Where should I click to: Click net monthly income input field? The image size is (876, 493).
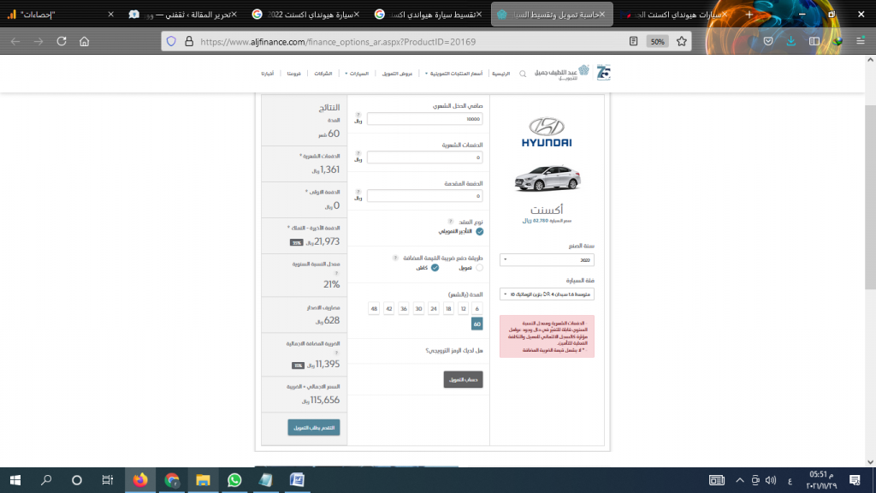tap(424, 119)
